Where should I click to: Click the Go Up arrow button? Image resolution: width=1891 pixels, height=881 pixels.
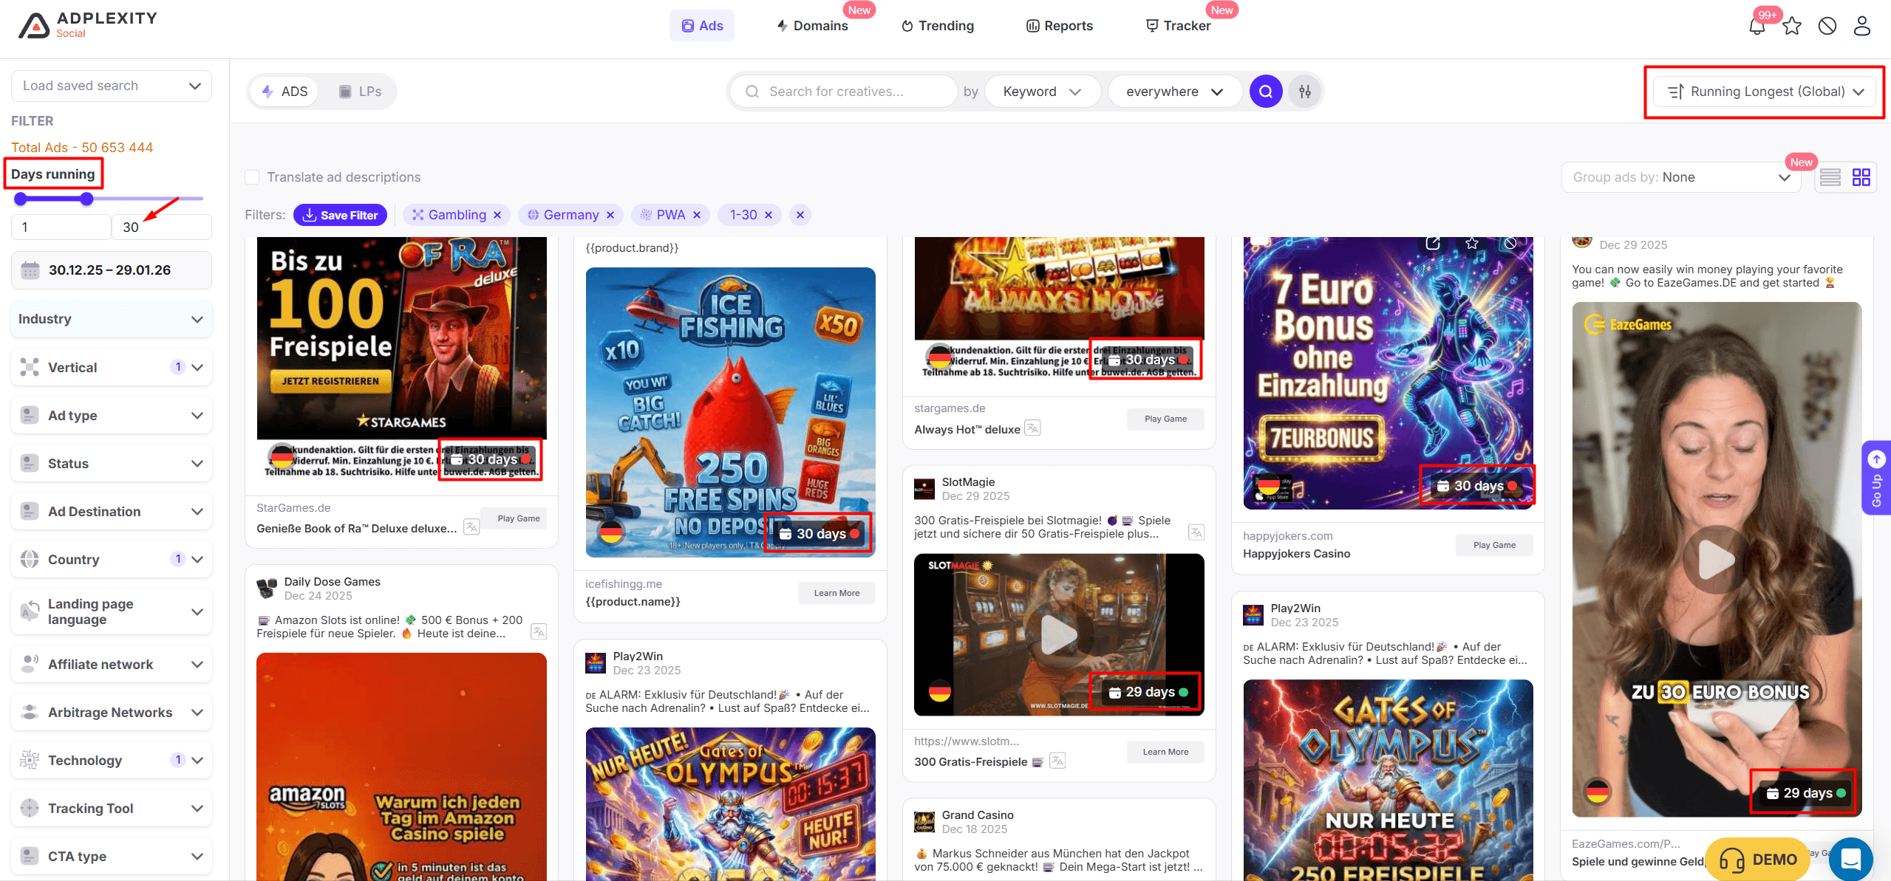pos(1876,460)
